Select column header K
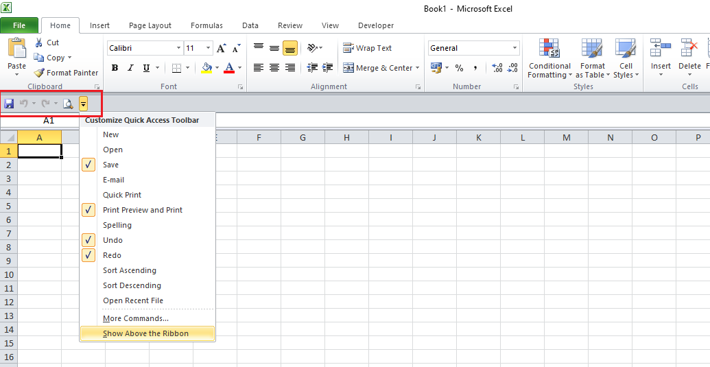Image resolution: width=710 pixels, height=367 pixels. click(x=479, y=138)
